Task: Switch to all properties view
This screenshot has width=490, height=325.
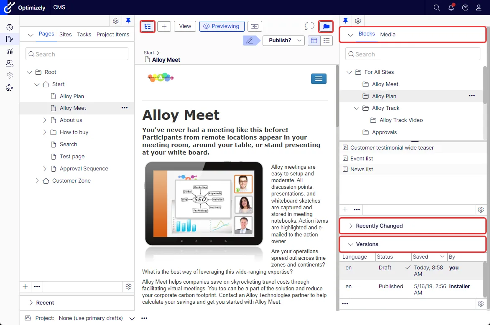Action: (x=326, y=41)
